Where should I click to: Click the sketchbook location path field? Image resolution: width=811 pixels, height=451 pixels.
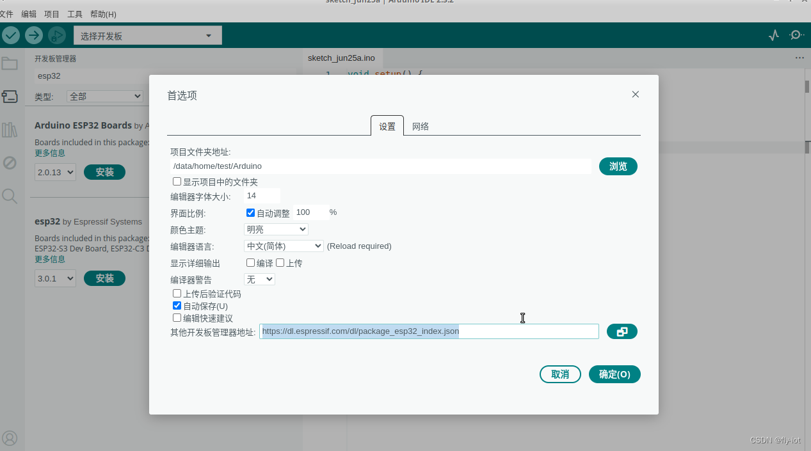[380, 166]
